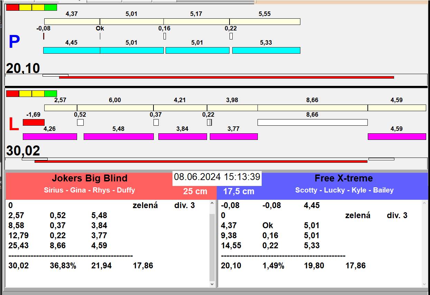Select the L lane cream segment labeled 3,98

click(x=232, y=108)
